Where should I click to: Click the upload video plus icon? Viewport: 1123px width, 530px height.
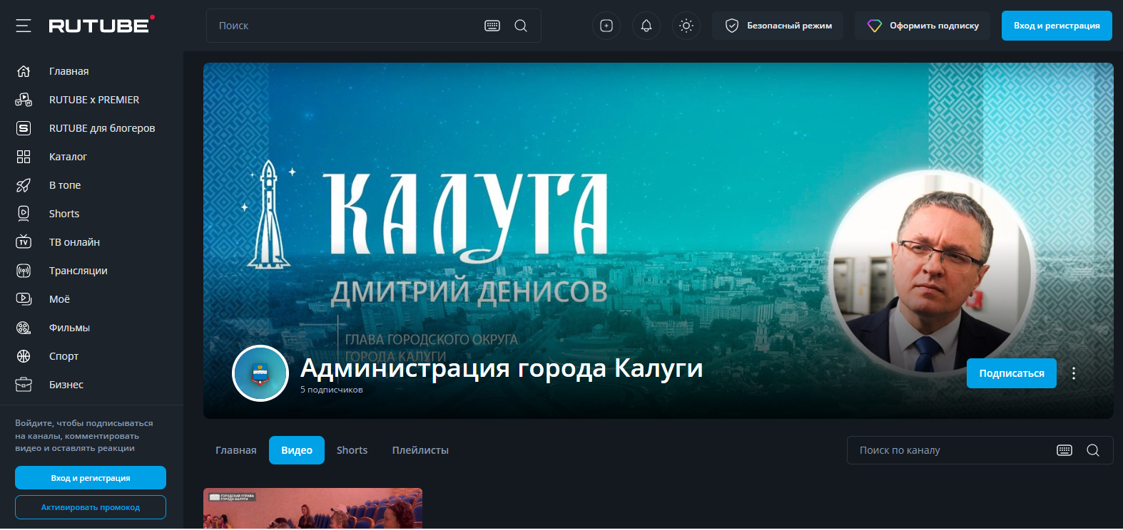coord(606,26)
